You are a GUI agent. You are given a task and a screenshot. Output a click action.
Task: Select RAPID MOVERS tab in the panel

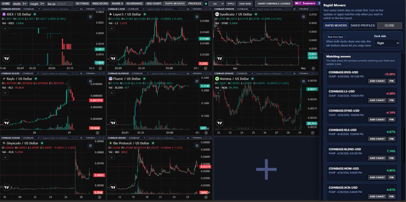point(336,25)
